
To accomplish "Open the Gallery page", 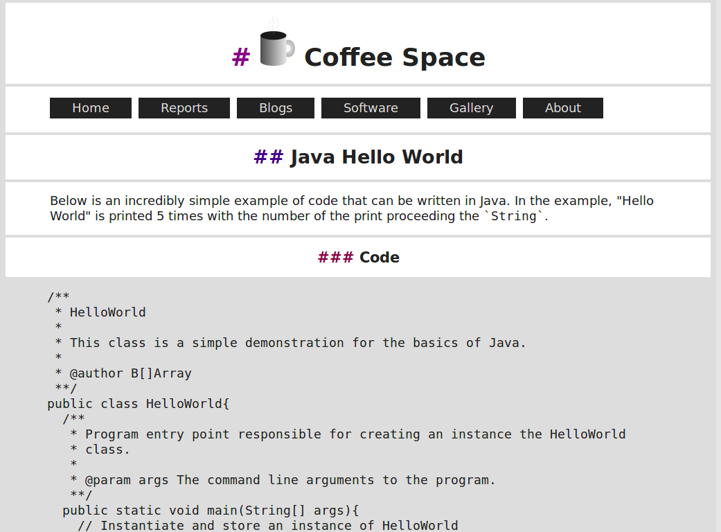I will click(472, 108).
